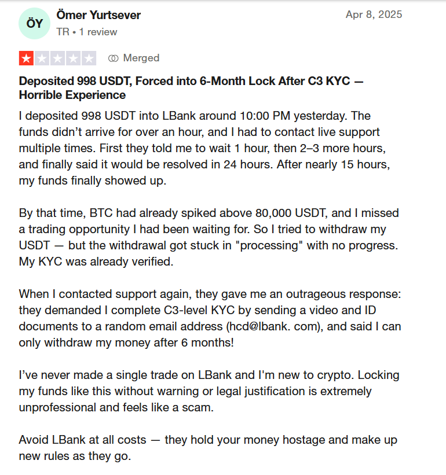Click the Merged overlapping-circles icon
The width and height of the screenshot is (446, 475).
113,58
